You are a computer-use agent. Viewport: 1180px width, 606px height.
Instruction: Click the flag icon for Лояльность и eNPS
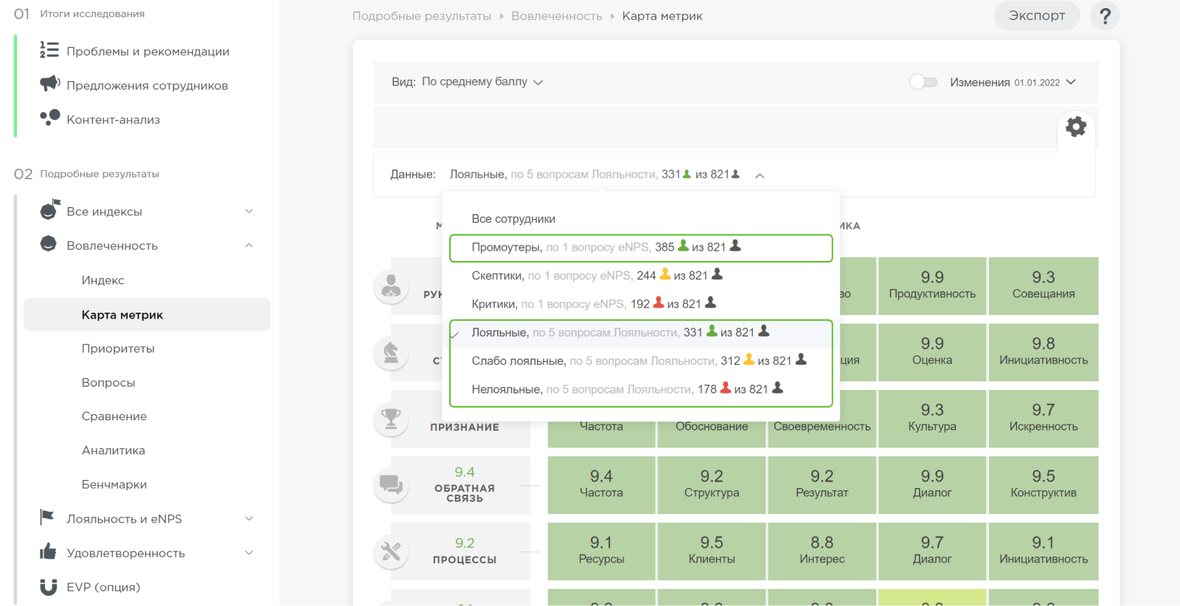click(47, 518)
